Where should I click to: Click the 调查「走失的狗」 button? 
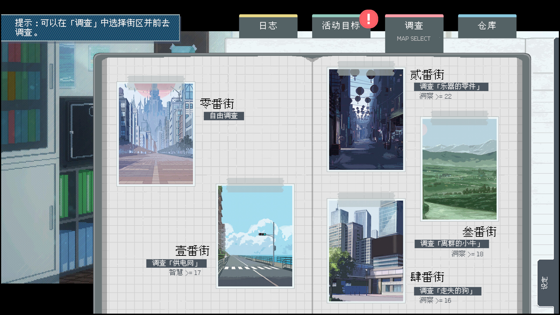point(447,291)
